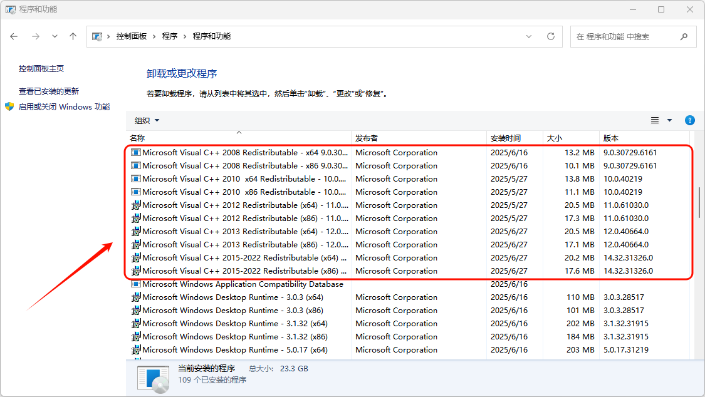The height and width of the screenshot is (397, 705).
Task: Sort by 大小 column header
Action: pyautogui.click(x=571, y=138)
